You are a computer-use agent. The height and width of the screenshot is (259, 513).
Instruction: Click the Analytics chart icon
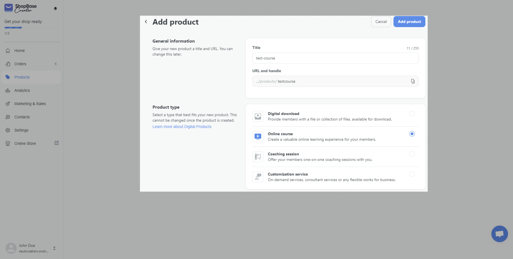pyautogui.click(x=8, y=90)
